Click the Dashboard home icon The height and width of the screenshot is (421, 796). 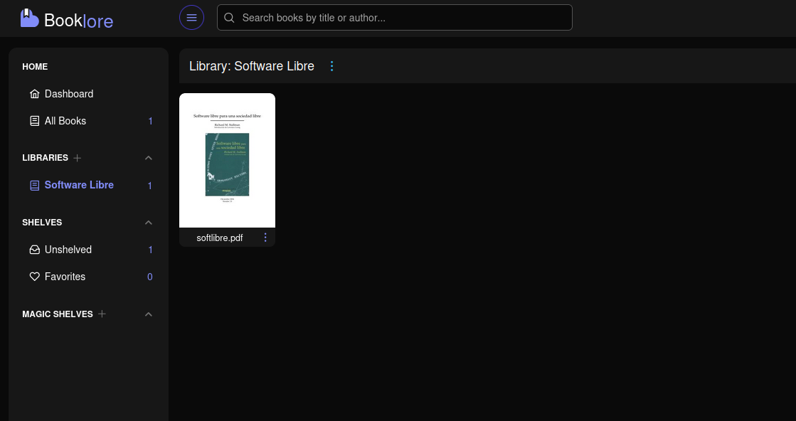coord(34,94)
